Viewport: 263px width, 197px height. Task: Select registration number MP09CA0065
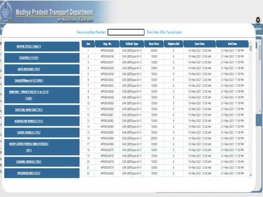point(107,132)
